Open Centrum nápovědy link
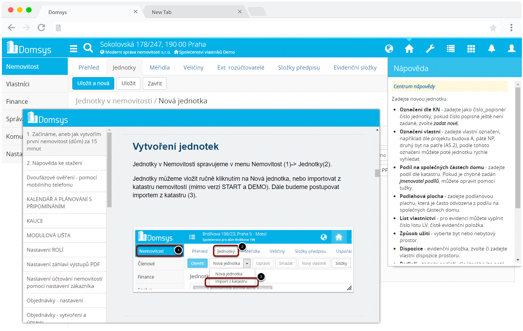 414,86
